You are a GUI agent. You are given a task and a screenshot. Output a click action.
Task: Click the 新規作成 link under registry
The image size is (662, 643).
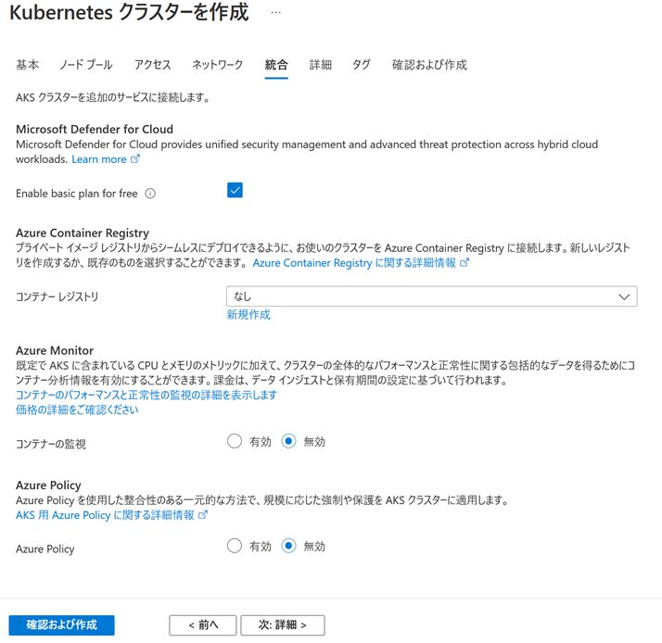(x=248, y=314)
